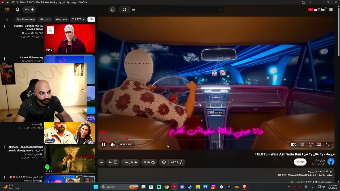This screenshot has width=340, height=191.
Task: Enter fullscreen video mode
Action: 328,145
